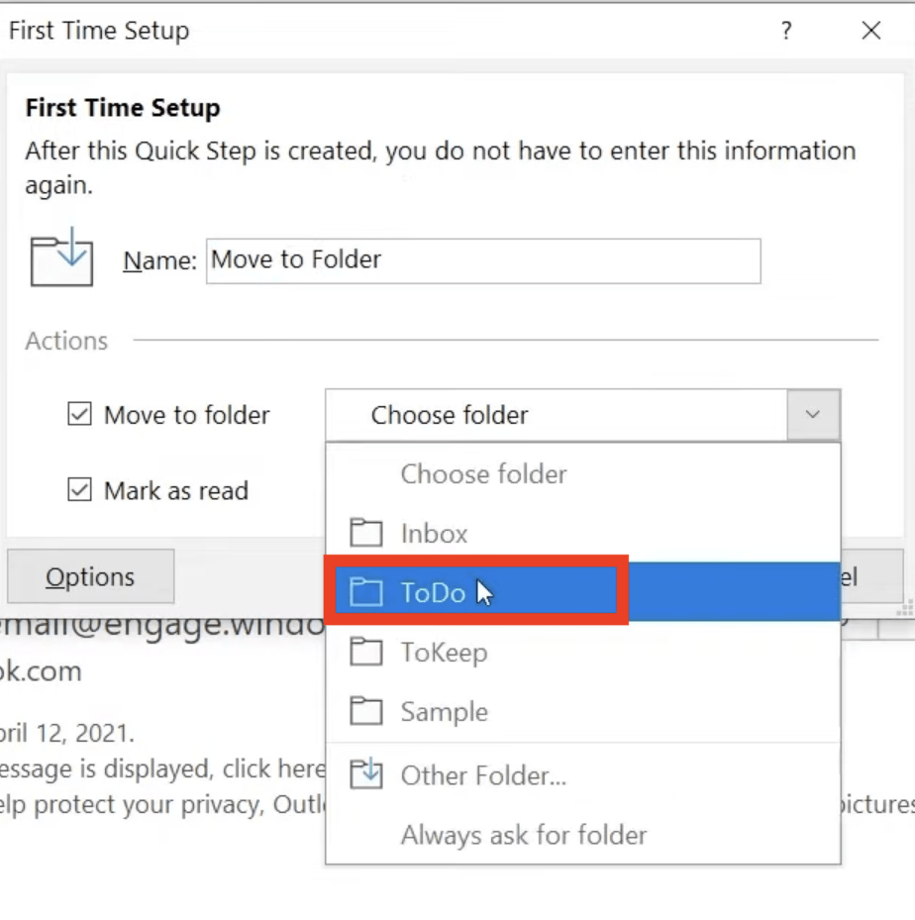Open the Options button

click(91, 576)
